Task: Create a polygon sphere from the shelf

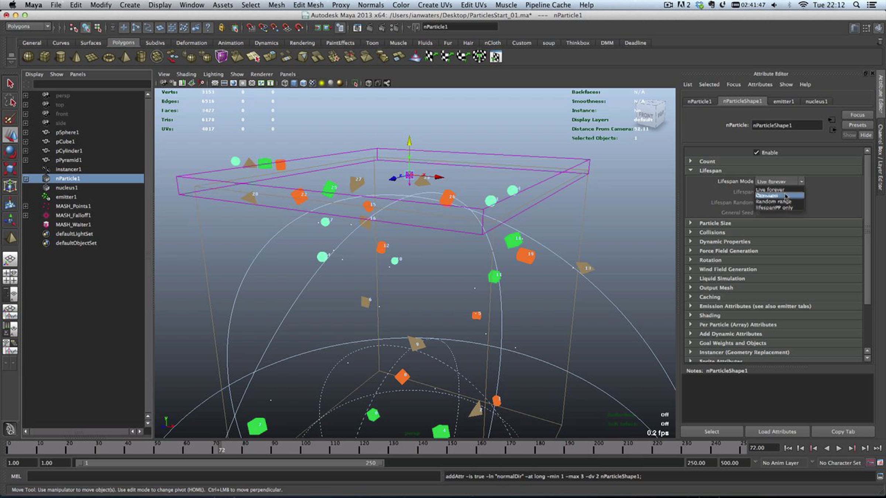Action: (28, 57)
